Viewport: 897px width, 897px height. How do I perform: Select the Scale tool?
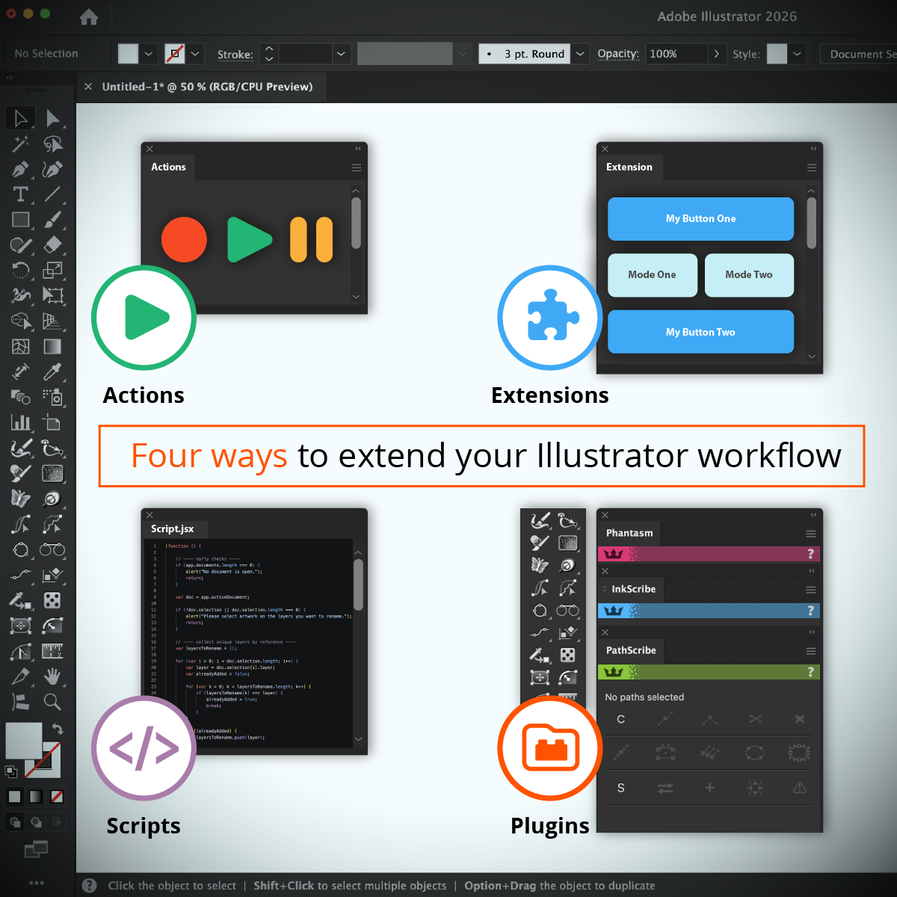pyautogui.click(x=52, y=271)
